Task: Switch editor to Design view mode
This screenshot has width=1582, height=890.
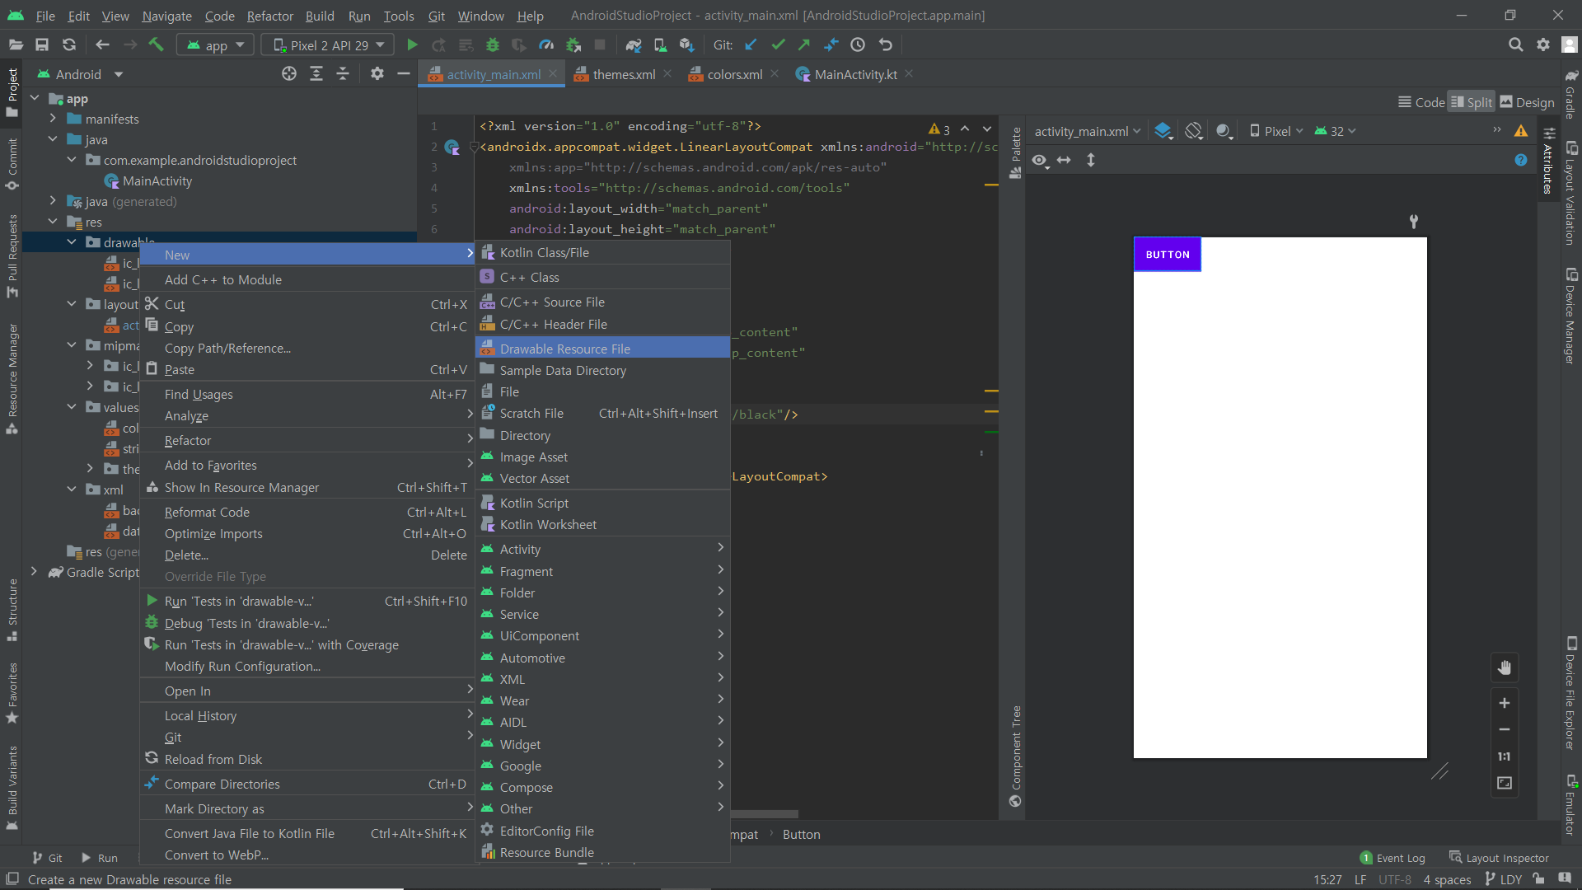Action: [x=1527, y=102]
